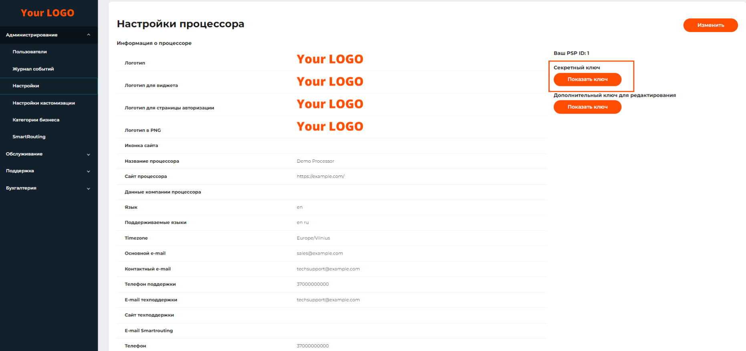
Task: Select Настройки in the sidebar
Action: [x=26, y=86]
